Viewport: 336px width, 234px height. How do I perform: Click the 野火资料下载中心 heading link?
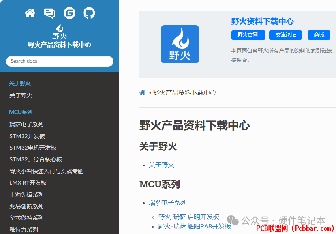pyautogui.click(x=262, y=21)
